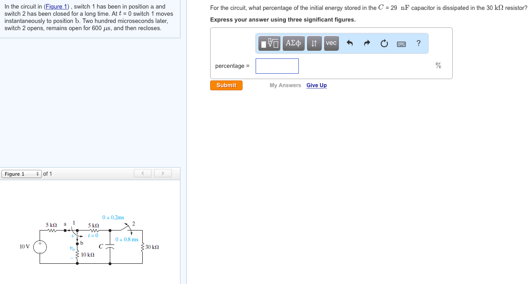Open the keyboard shortcuts helper
This screenshot has height=284, width=531.
pyautogui.click(x=401, y=43)
